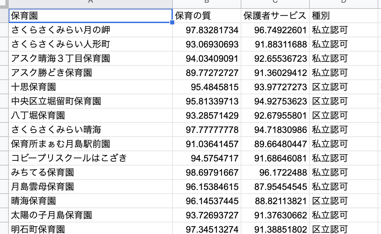Viewport: 381px width, 234px height.
Task: Select header cell 保育園
Action: point(91,16)
